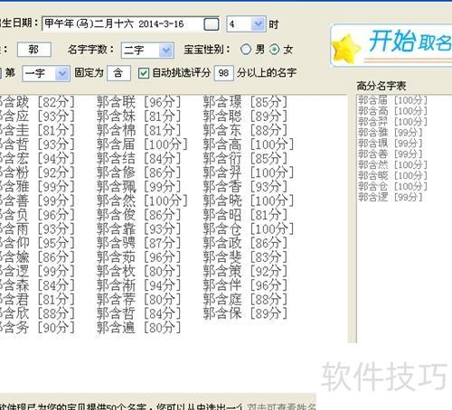Select the 男 gender radio button
This screenshot has width=452, height=410.
(x=246, y=50)
